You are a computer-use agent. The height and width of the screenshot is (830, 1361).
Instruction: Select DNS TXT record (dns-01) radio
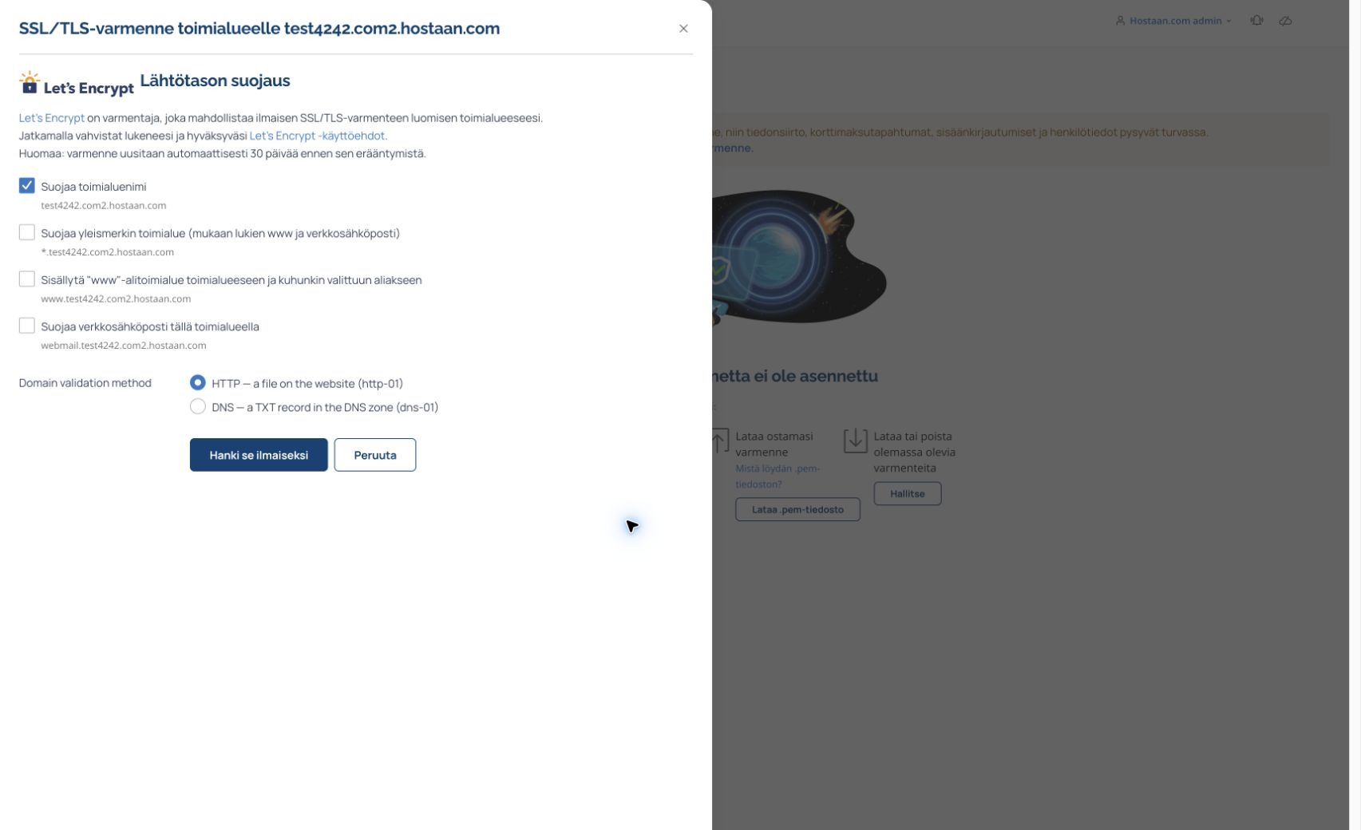pos(198,407)
